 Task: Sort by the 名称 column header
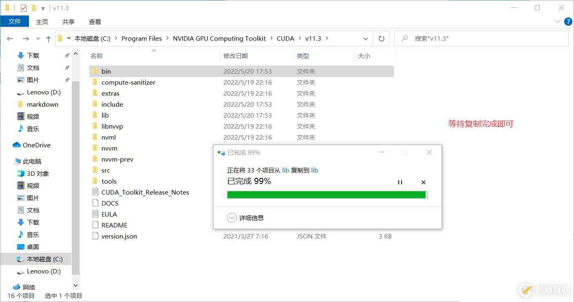click(154, 56)
